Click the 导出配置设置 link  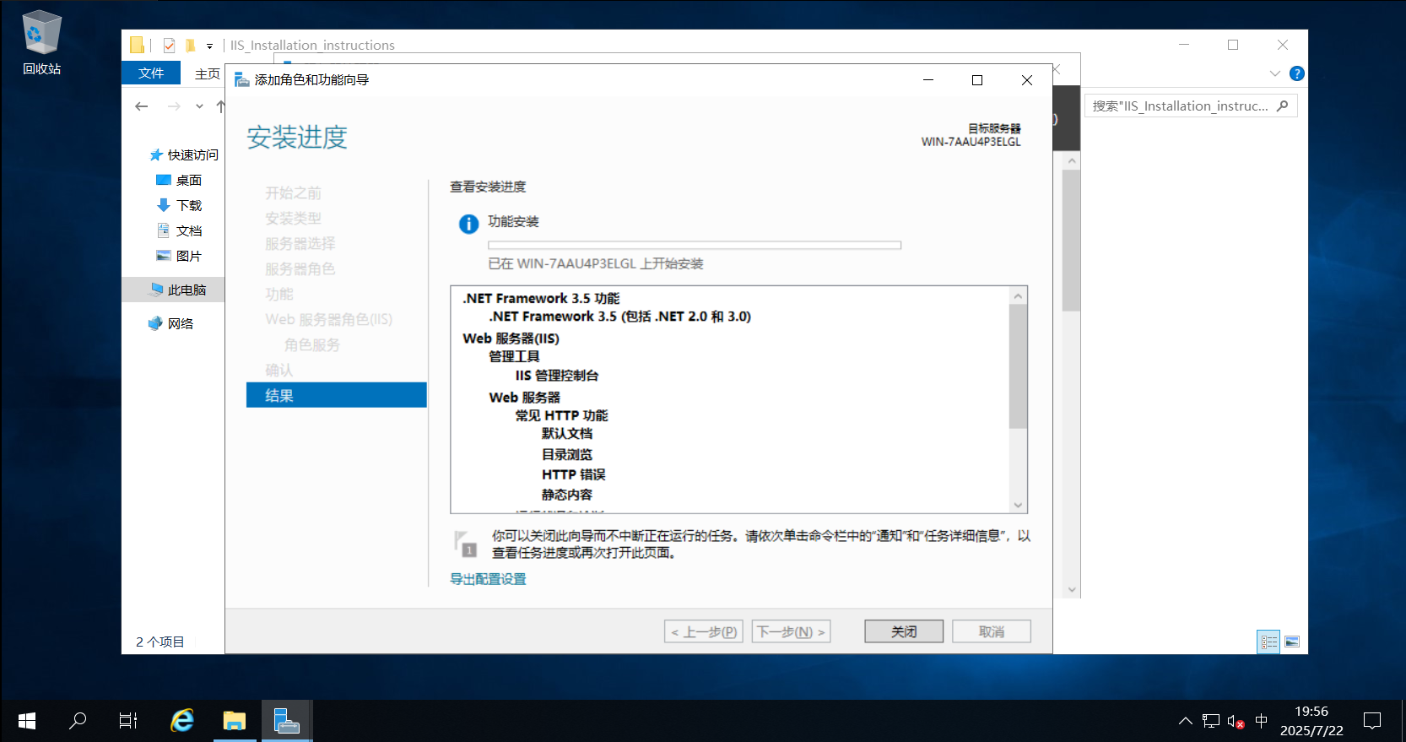(488, 579)
